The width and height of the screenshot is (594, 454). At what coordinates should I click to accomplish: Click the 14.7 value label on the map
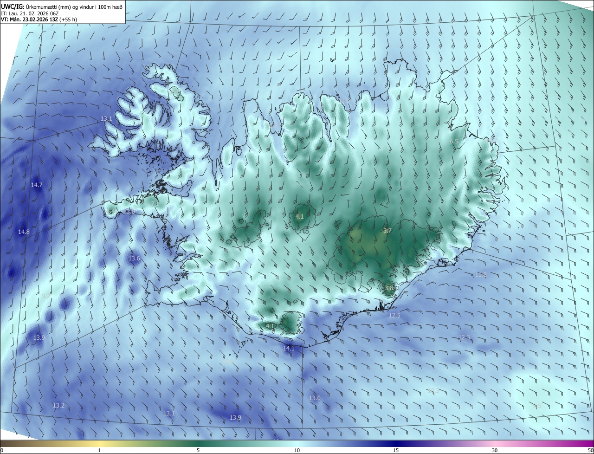[x=37, y=185]
